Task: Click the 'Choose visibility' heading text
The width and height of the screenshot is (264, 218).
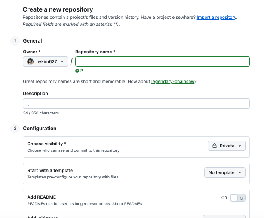Action: (x=45, y=144)
